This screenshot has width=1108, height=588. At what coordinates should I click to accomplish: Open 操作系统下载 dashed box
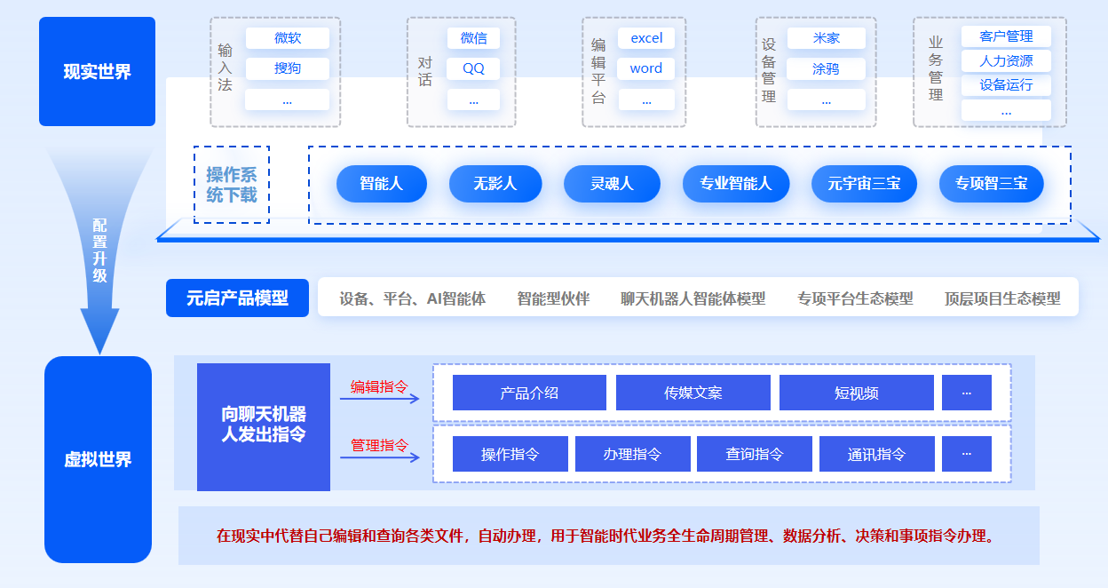coord(232,185)
